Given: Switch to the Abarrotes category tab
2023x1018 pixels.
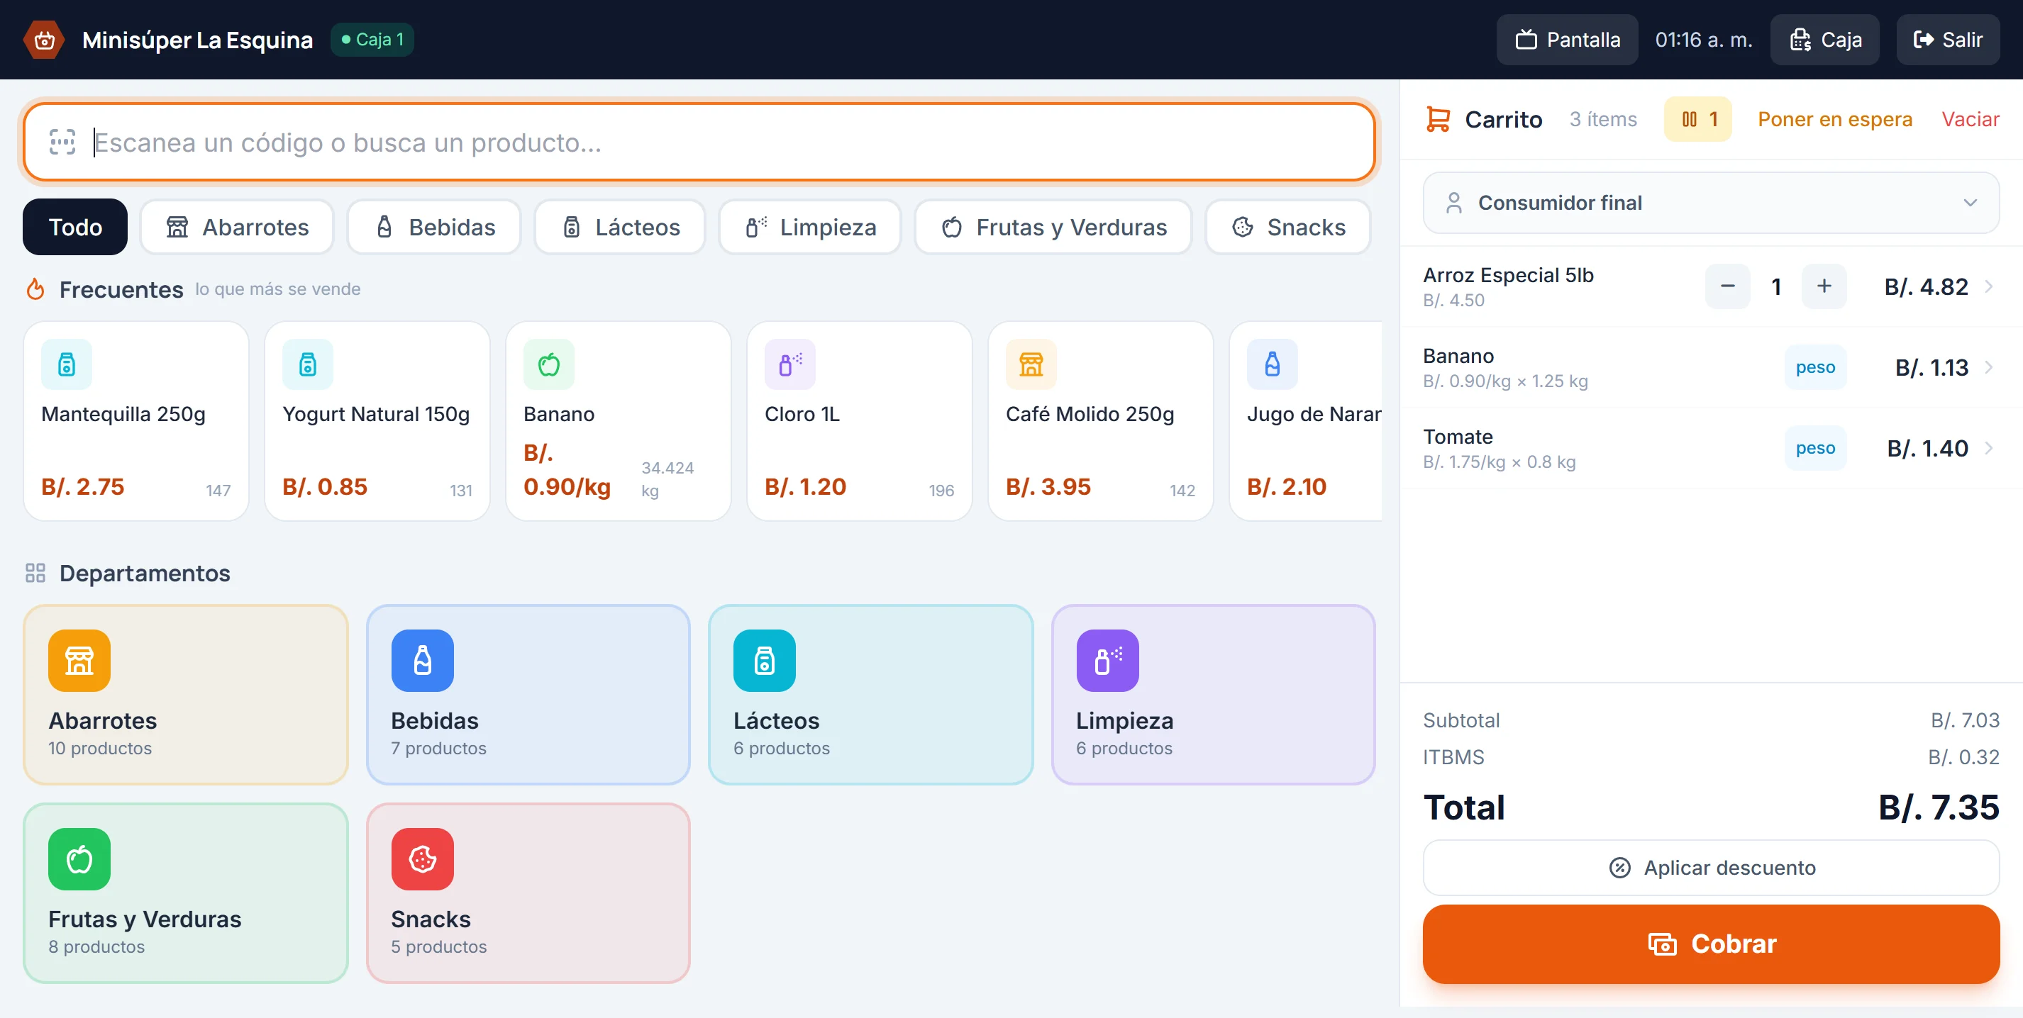Looking at the screenshot, I should coord(236,227).
